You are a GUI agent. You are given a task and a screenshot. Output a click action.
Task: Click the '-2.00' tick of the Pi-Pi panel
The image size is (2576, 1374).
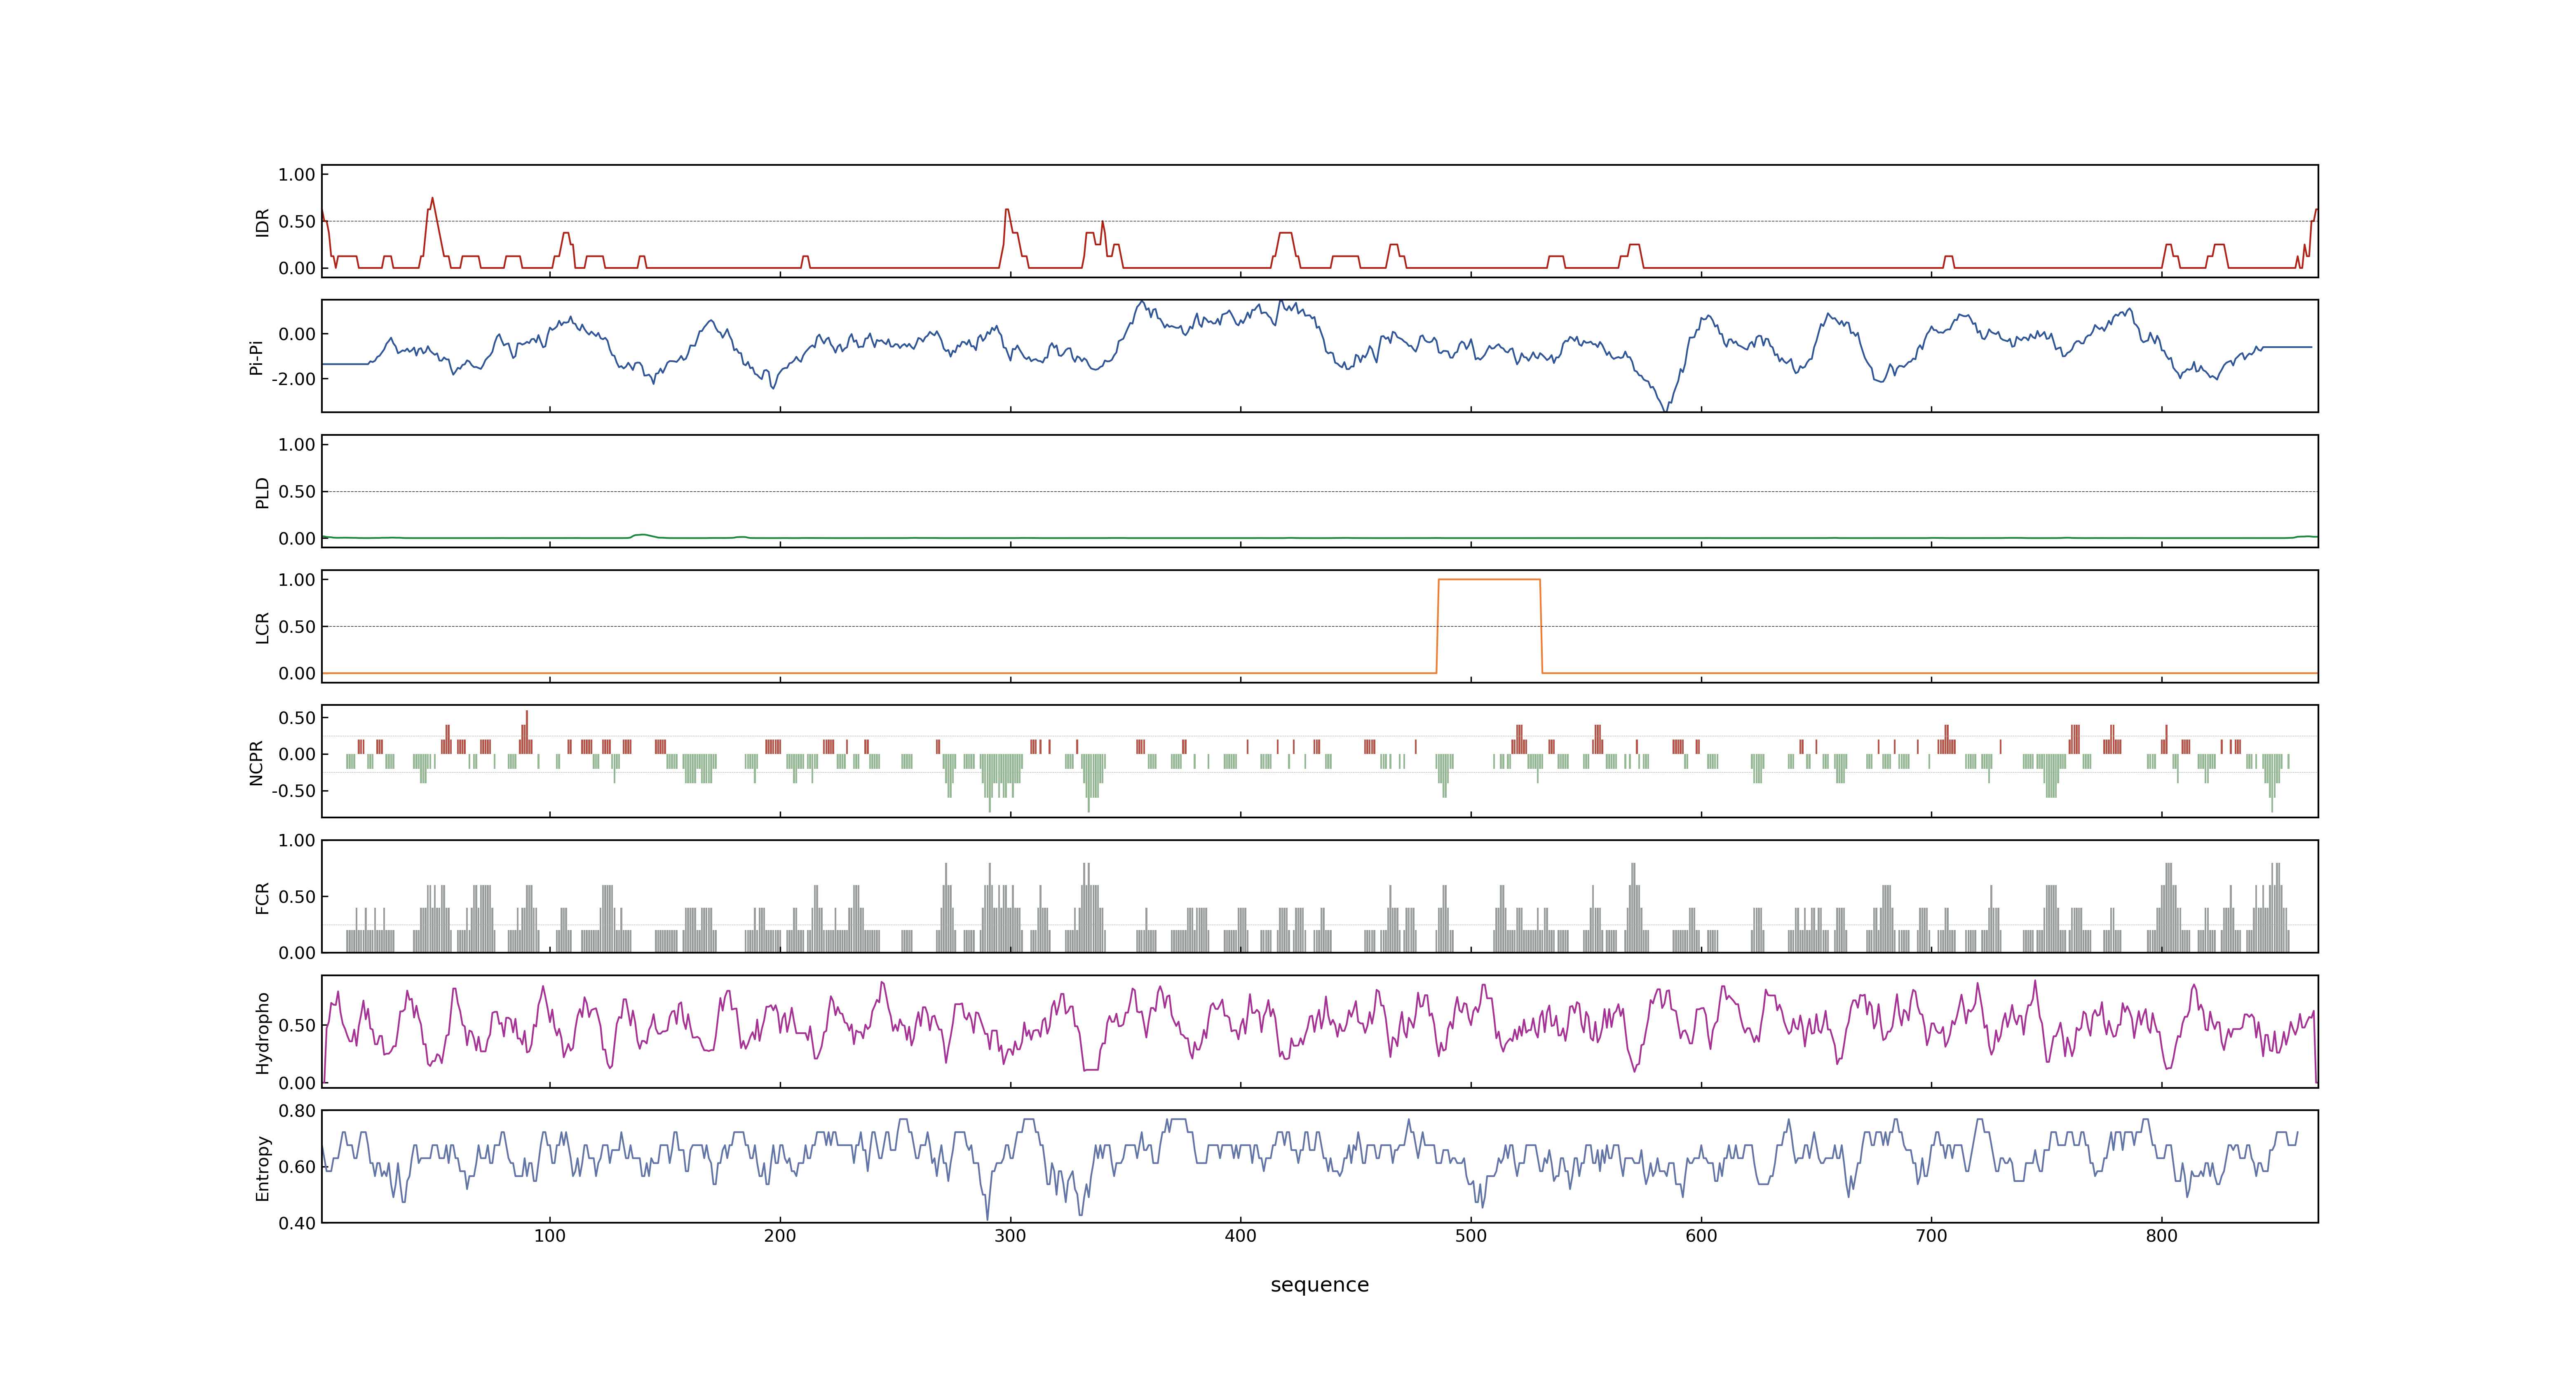click(293, 379)
